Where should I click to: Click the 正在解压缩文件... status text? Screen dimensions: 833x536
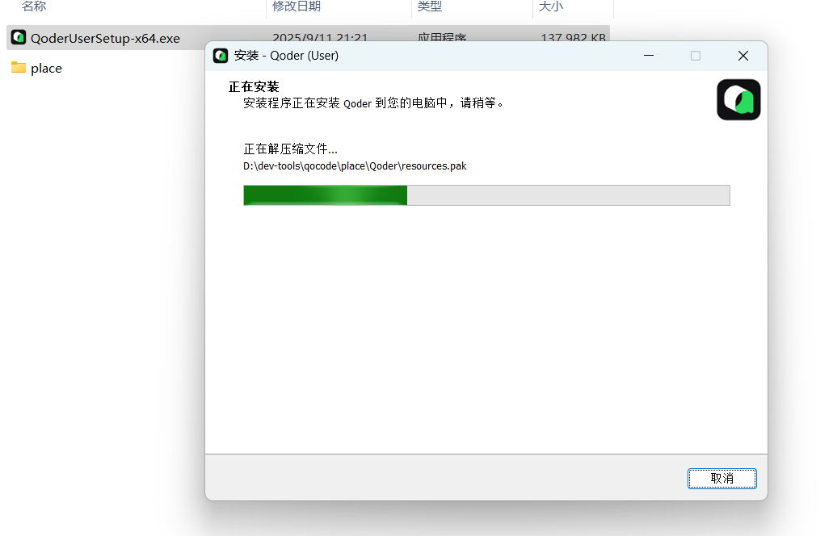[290, 149]
